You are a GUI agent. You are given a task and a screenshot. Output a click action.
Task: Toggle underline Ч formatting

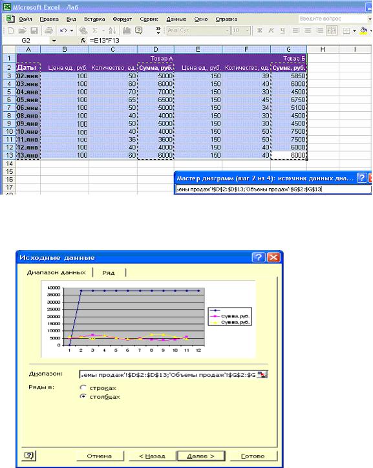click(x=282, y=30)
